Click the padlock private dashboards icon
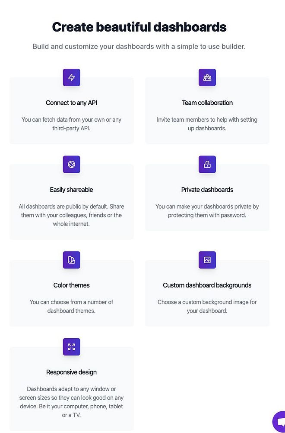The image size is (285, 433). pyautogui.click(x=207, y=165)
